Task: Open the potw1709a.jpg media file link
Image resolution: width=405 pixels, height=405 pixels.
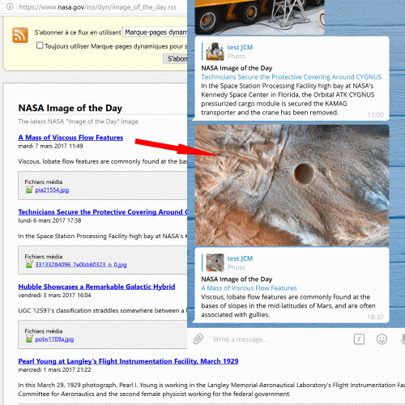Action: (54, 339)
